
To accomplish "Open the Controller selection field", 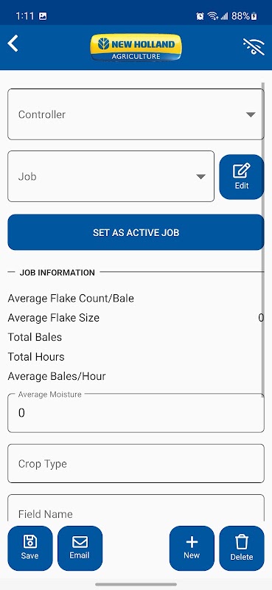I will (136, 114).
